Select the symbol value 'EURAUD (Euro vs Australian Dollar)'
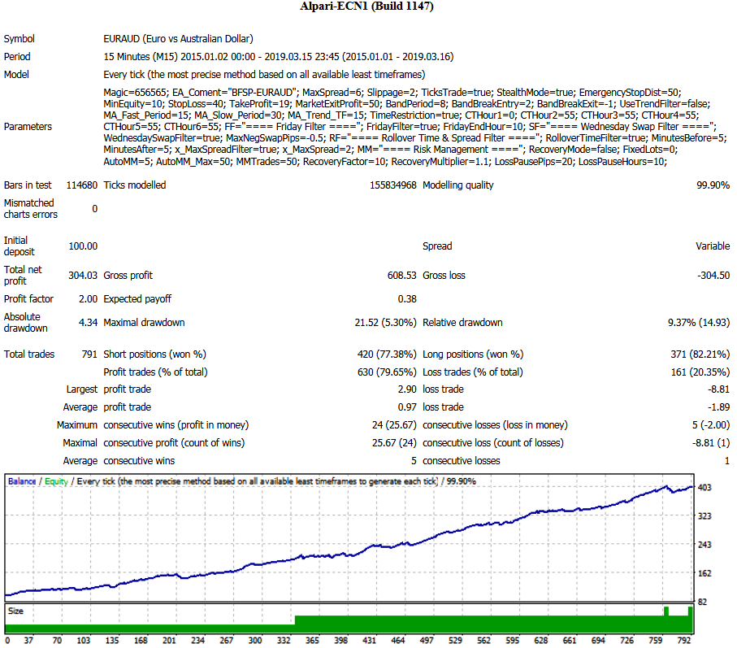This screenshot has height=648, width=737. pyautogui.click(x=178, y=38)
